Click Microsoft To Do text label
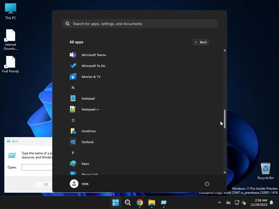The height and width of the screenshot is (209, 279). tap(93, 66)
